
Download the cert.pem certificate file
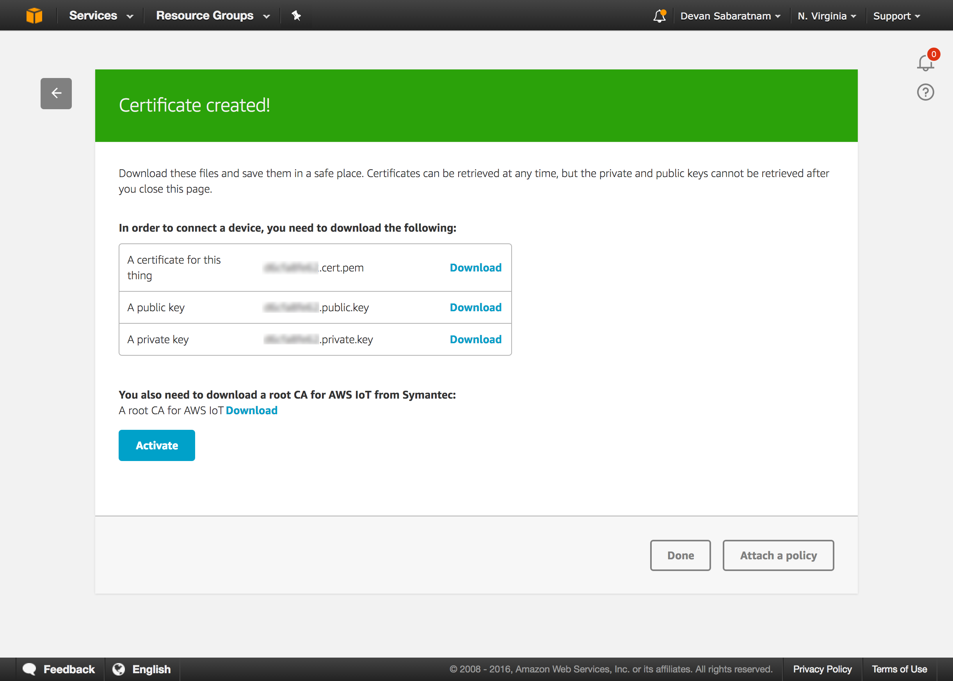(476, 268)
